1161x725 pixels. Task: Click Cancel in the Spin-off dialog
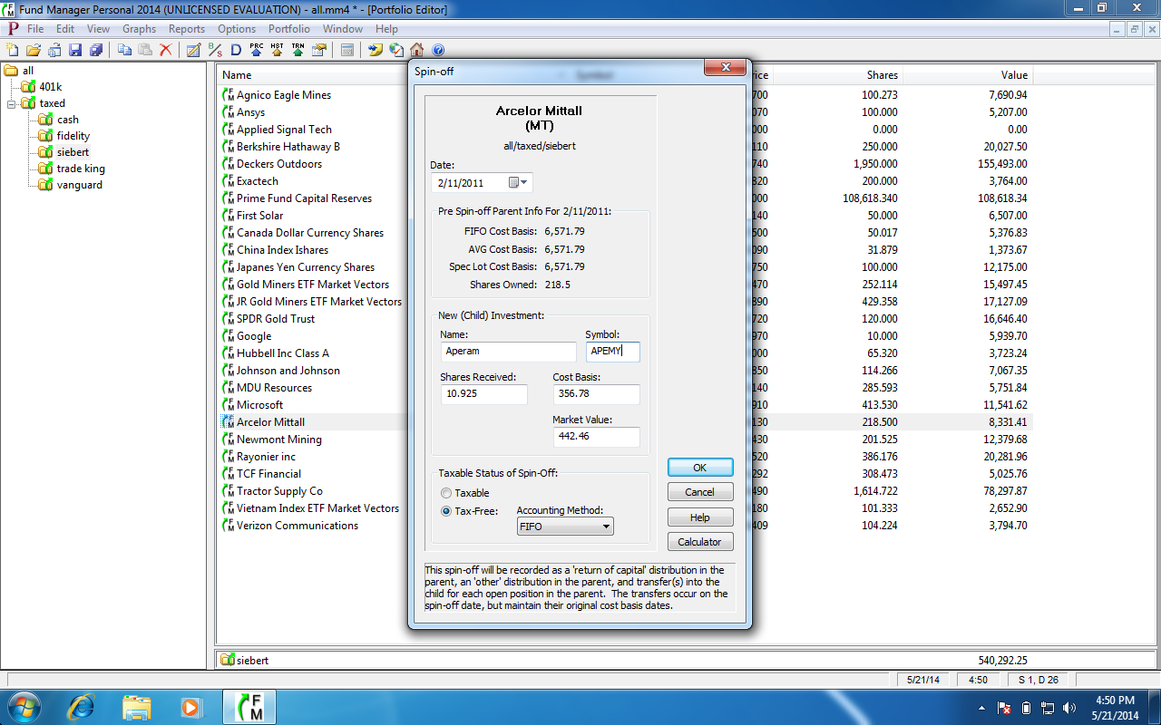pos(700,492)
